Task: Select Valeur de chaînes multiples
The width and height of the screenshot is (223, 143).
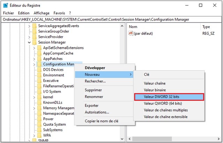Action: (x=169, y=110)
